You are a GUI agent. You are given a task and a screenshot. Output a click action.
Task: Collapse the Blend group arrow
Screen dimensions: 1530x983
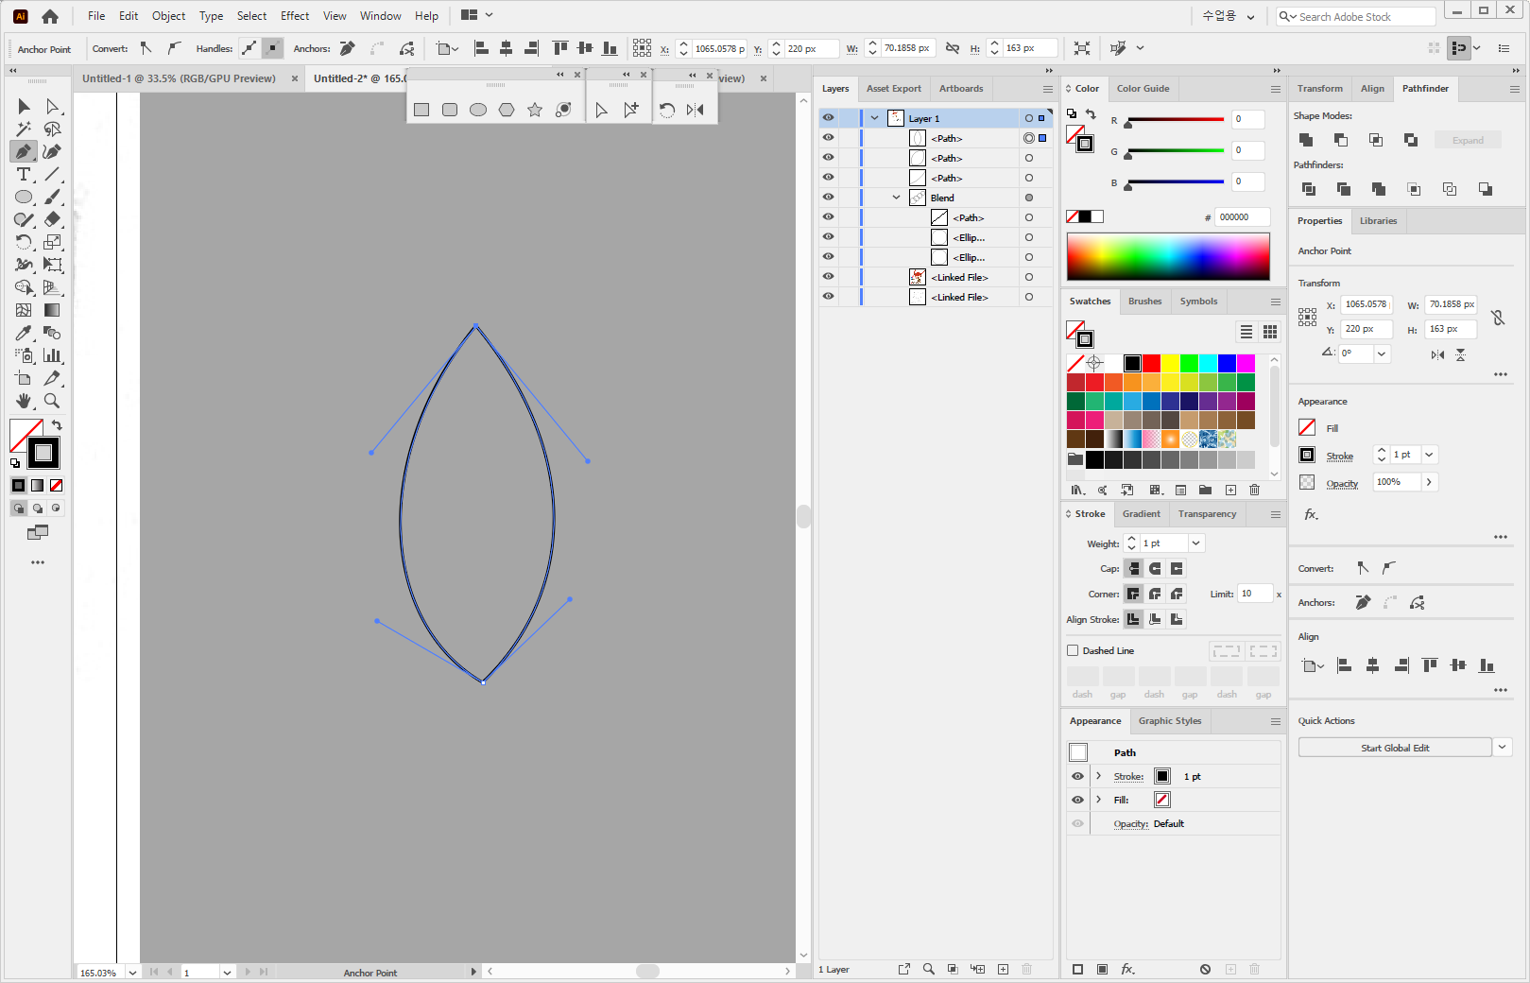(x=897, y=198)
